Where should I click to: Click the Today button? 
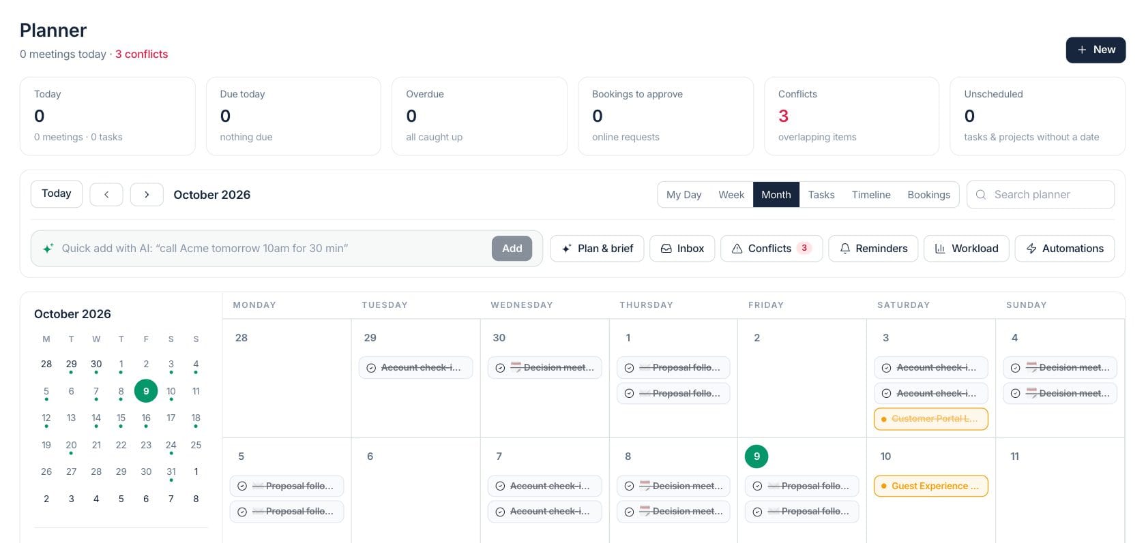tap(57, 194)
